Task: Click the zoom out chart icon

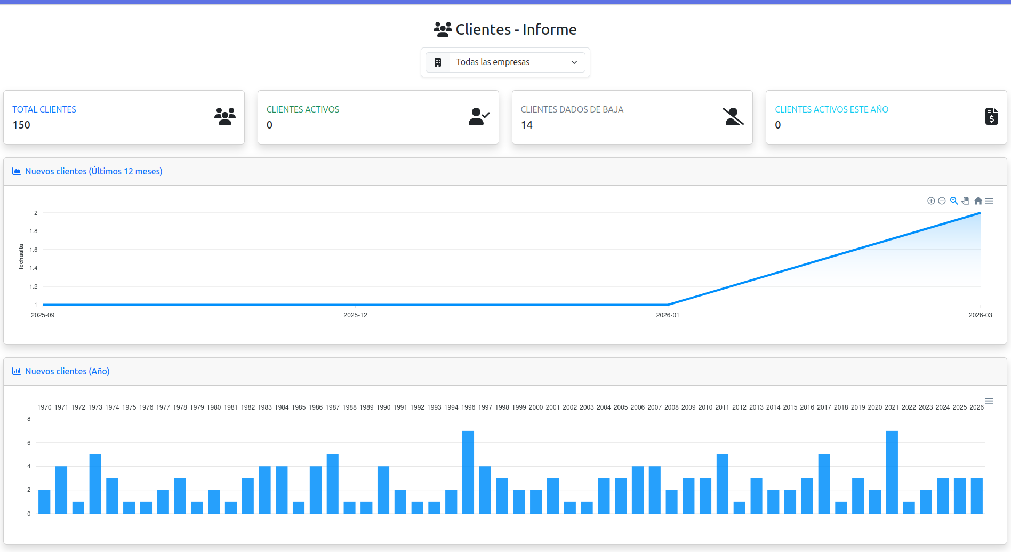Action: click(942, 201)
